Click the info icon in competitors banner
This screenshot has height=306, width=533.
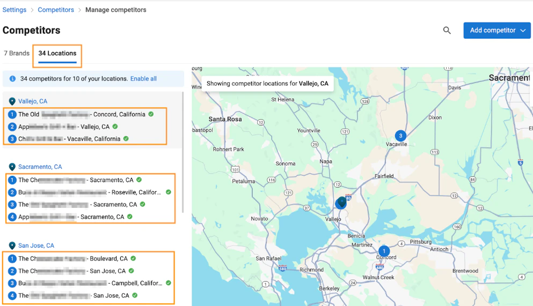point(12,79)
